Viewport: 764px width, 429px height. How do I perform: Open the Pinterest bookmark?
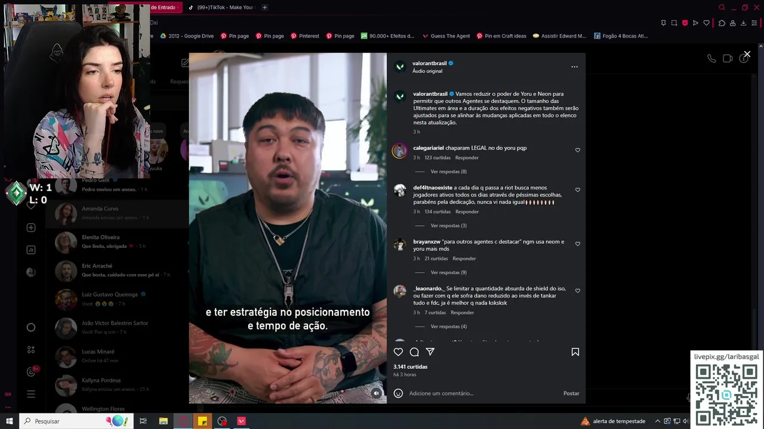point(305,36)
